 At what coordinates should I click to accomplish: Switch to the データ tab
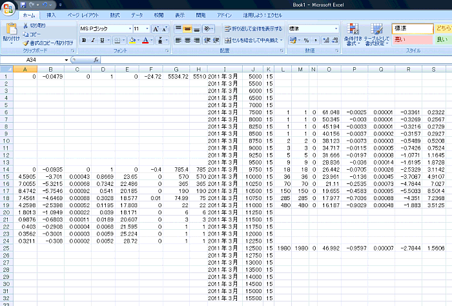[137, 15]
